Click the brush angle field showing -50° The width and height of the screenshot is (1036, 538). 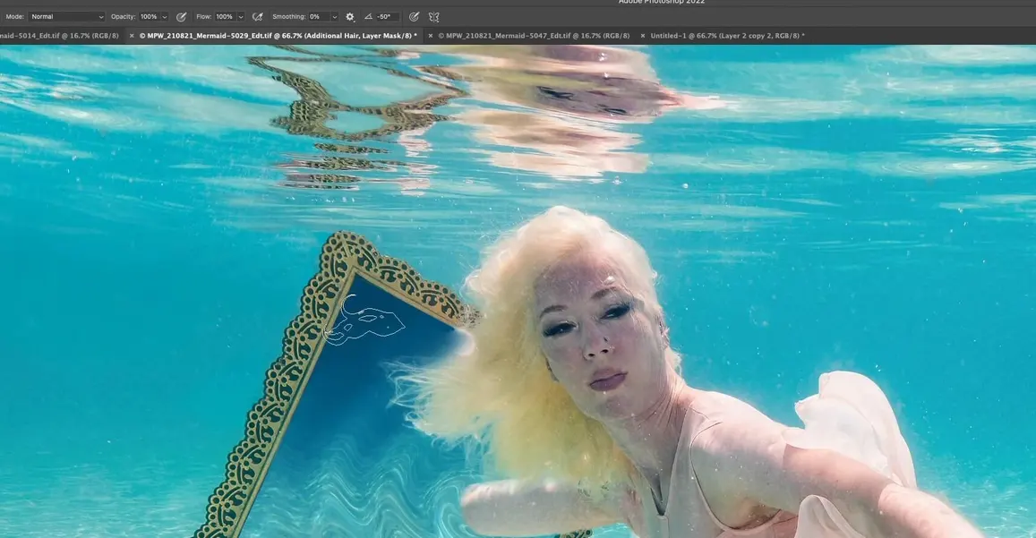coord(387,16)
